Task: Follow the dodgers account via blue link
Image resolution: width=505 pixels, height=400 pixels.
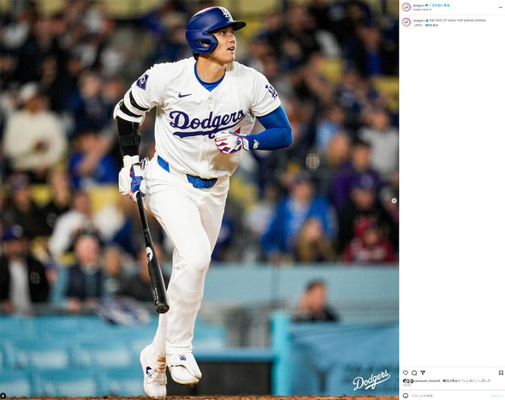Action: [x=441, y=5]
